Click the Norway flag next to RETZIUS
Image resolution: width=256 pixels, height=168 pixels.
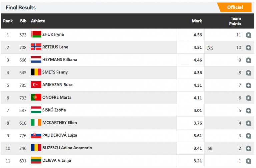tap(36, 47)
